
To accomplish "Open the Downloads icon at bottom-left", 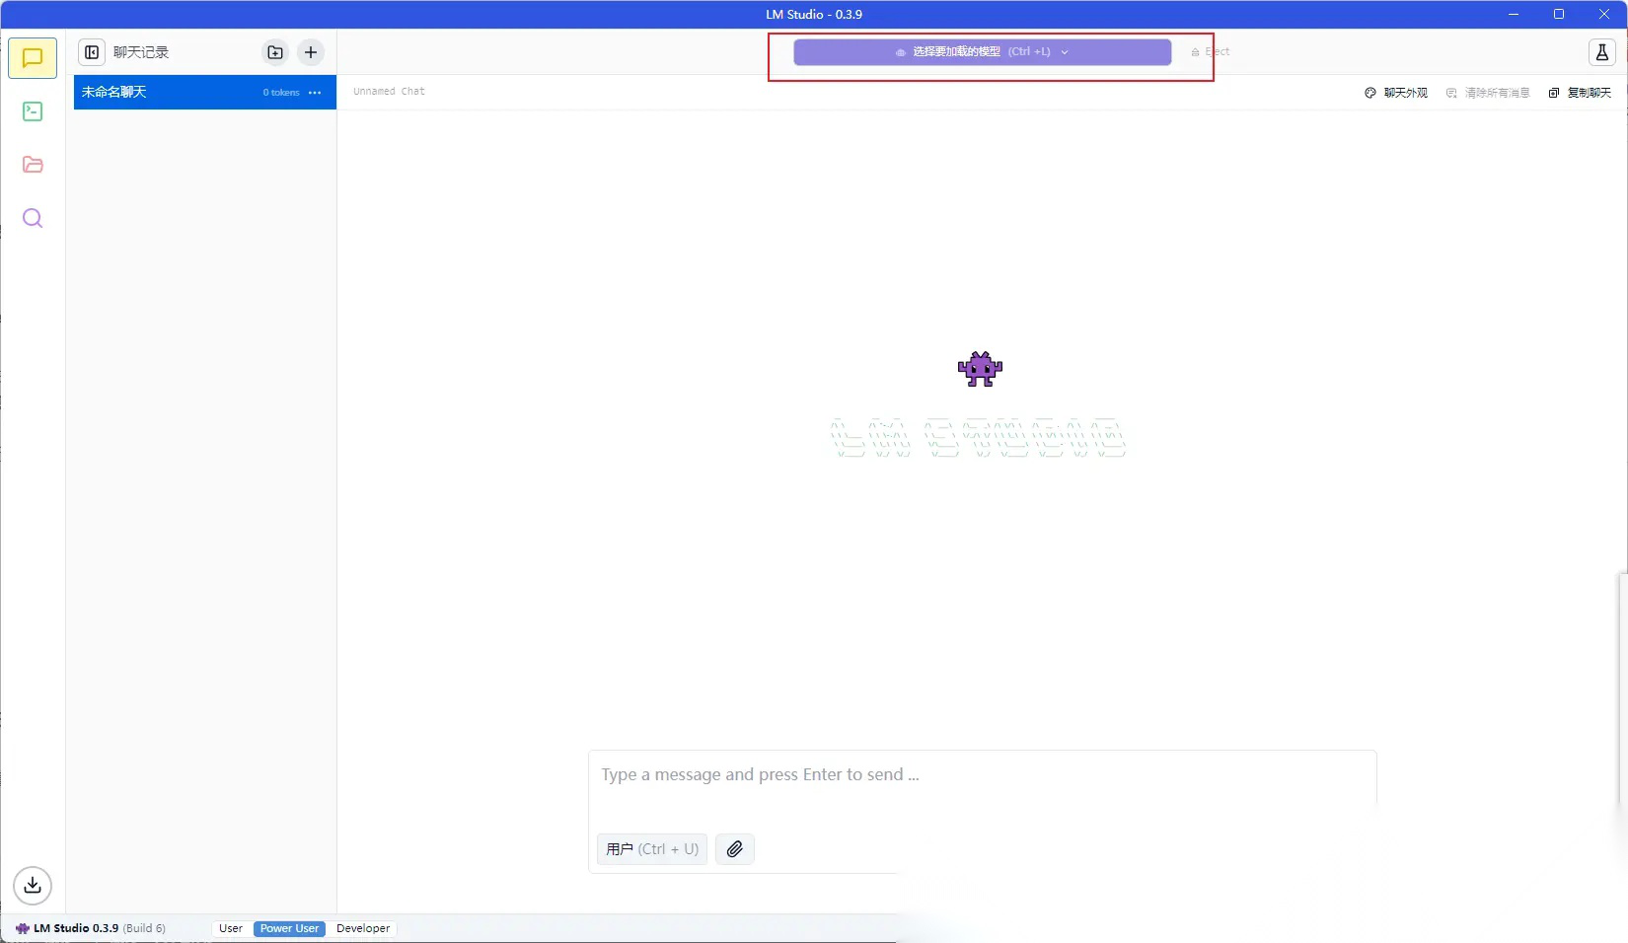I will (x=33, y=885).
